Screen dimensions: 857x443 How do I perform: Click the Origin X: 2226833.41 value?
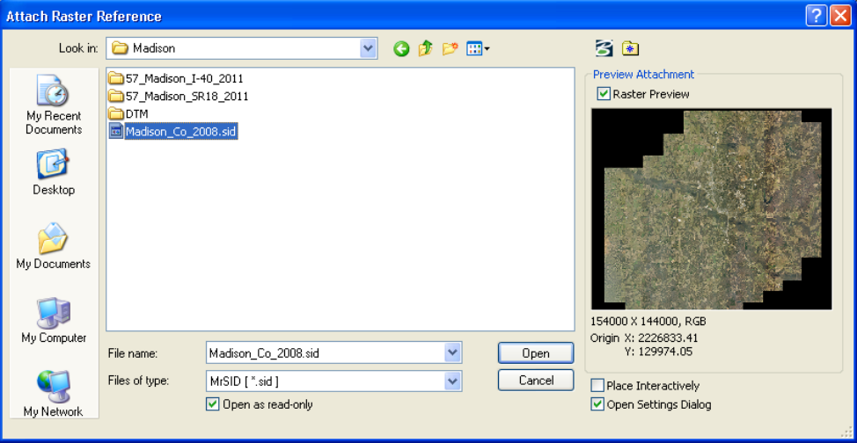pos(644,338)
